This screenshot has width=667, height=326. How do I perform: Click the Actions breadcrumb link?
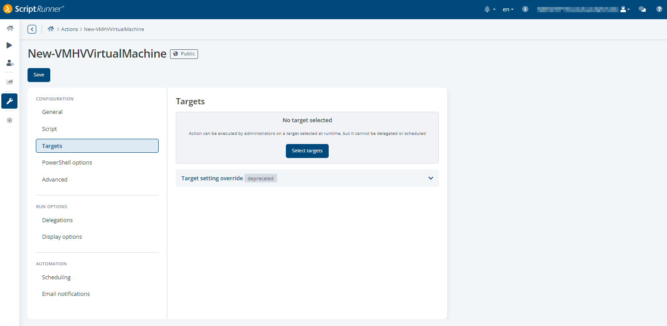point(69,29)
